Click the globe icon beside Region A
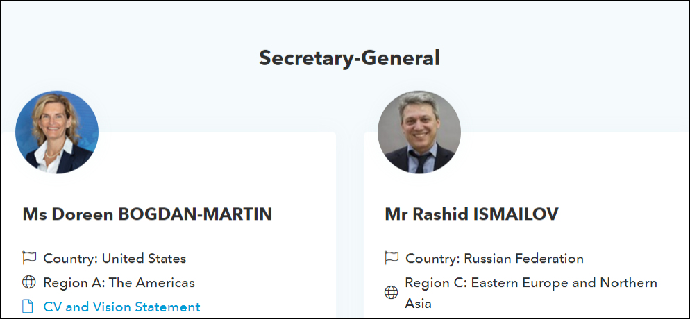Screen dimensions: 690x319 [28, 282]
